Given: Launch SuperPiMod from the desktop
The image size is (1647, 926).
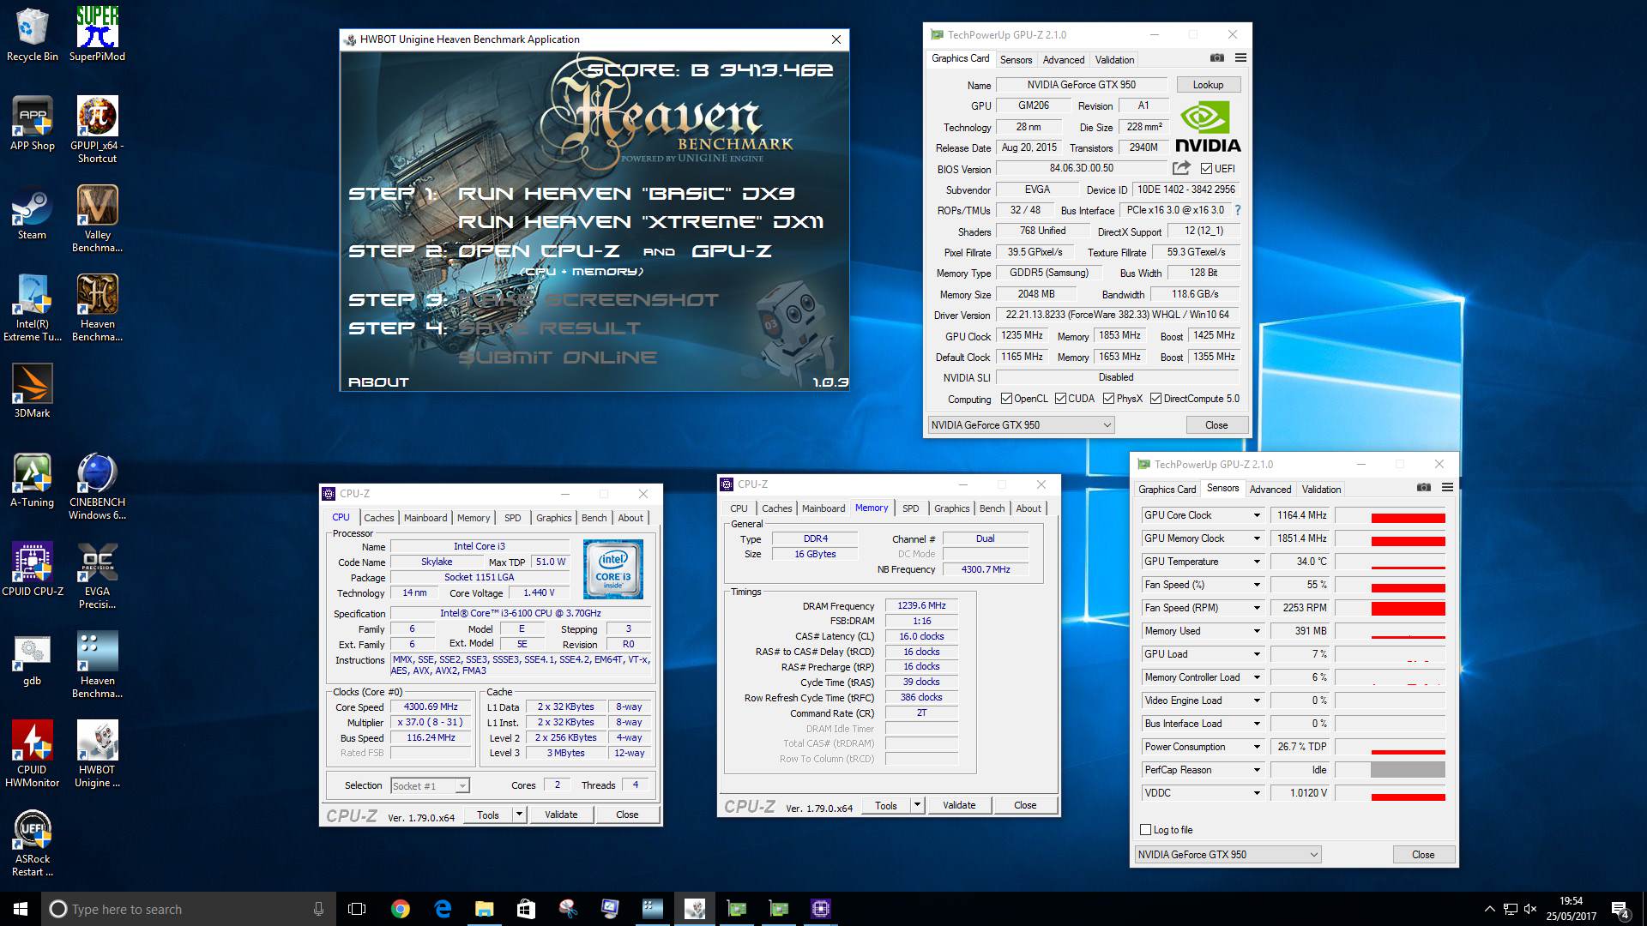Looking at the screenshot, I should click(97, 34).
